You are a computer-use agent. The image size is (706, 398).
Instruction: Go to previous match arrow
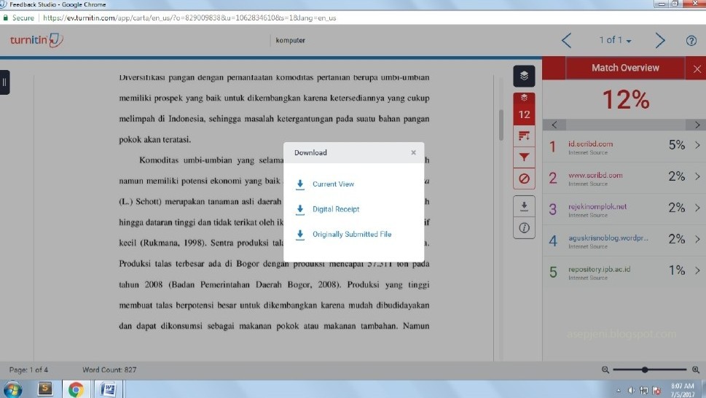point(554,125)
